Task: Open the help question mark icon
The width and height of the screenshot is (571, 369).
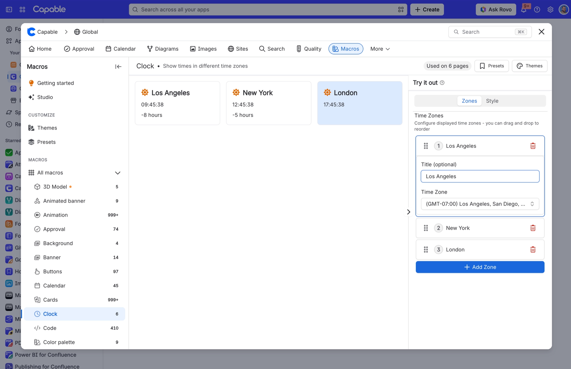Action: pyautogui.click(x=537, y=10)
